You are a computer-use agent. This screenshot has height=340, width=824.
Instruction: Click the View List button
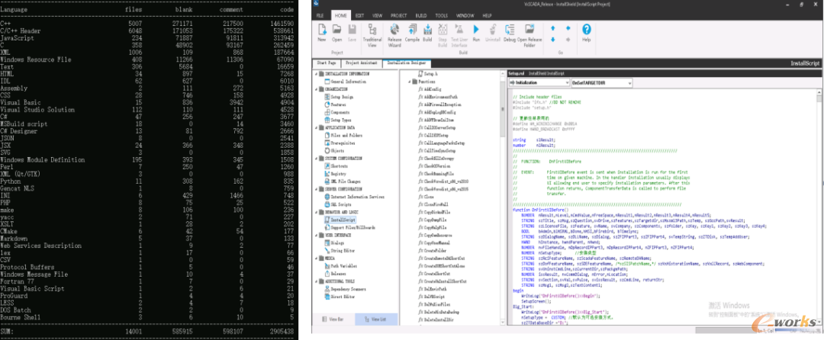pyautogui.click(x=375, y=319)
